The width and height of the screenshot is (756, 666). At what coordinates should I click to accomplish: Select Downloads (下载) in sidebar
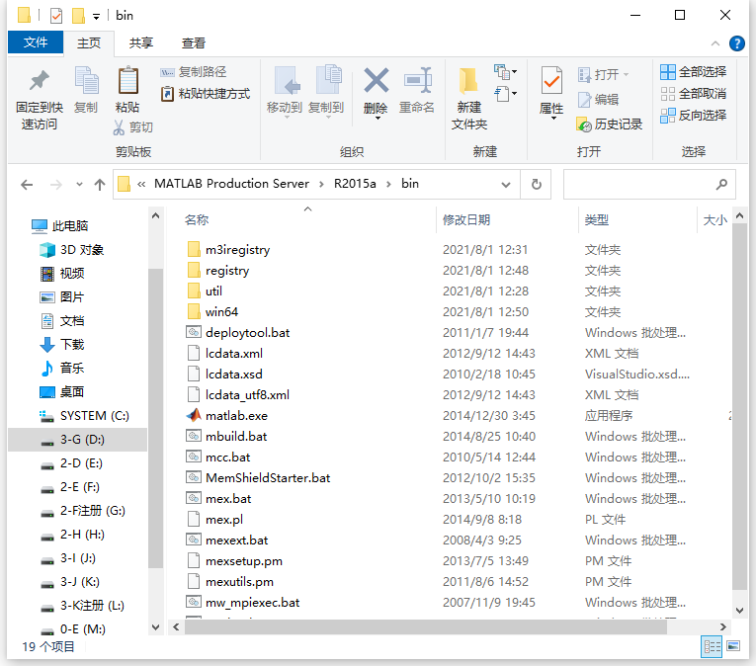tap(62, 344)
